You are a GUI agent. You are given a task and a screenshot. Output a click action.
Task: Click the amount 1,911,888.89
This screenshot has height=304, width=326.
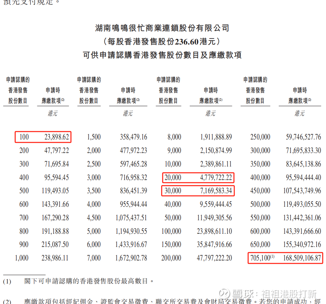216,137
